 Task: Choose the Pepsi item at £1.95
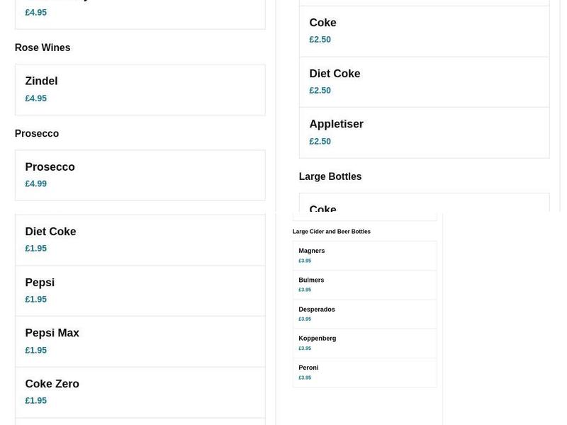tap(140, 290)
